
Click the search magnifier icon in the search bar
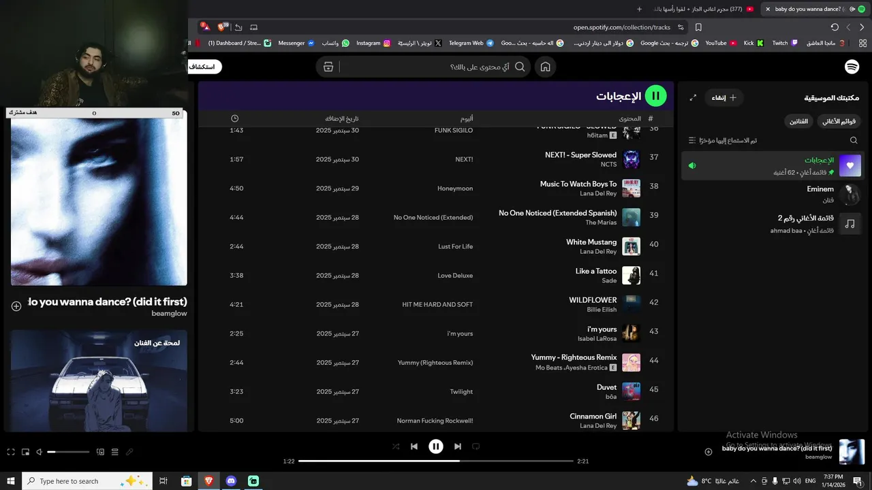coord(520,67)
